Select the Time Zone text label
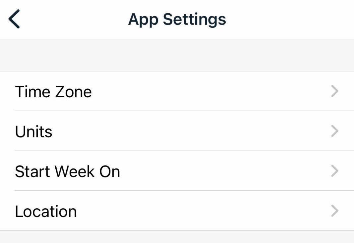Image resolution: width=354 pixels, height=243 pixels. [53, 91]
